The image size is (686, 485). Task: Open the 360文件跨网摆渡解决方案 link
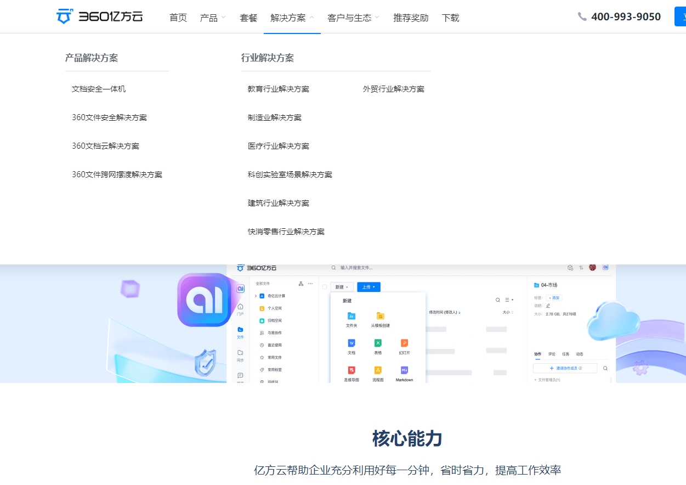(x=117, y=174)
